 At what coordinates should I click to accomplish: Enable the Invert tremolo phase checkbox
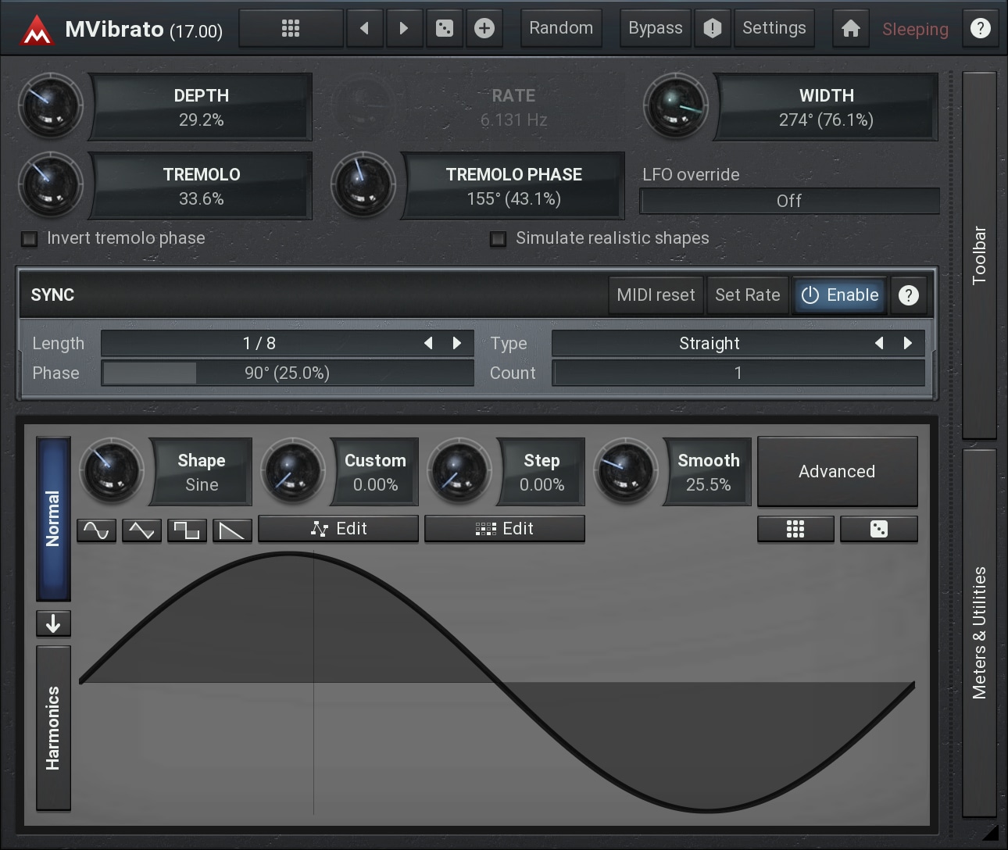tap(30, 239)
